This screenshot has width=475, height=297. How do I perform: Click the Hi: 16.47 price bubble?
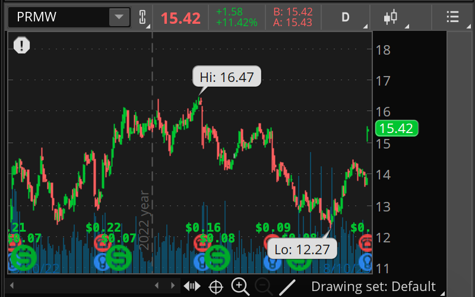[227, 77]
